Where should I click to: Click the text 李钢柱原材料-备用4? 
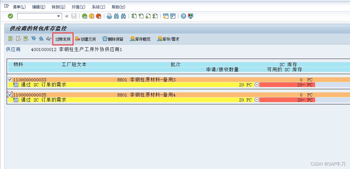(153, 95)
